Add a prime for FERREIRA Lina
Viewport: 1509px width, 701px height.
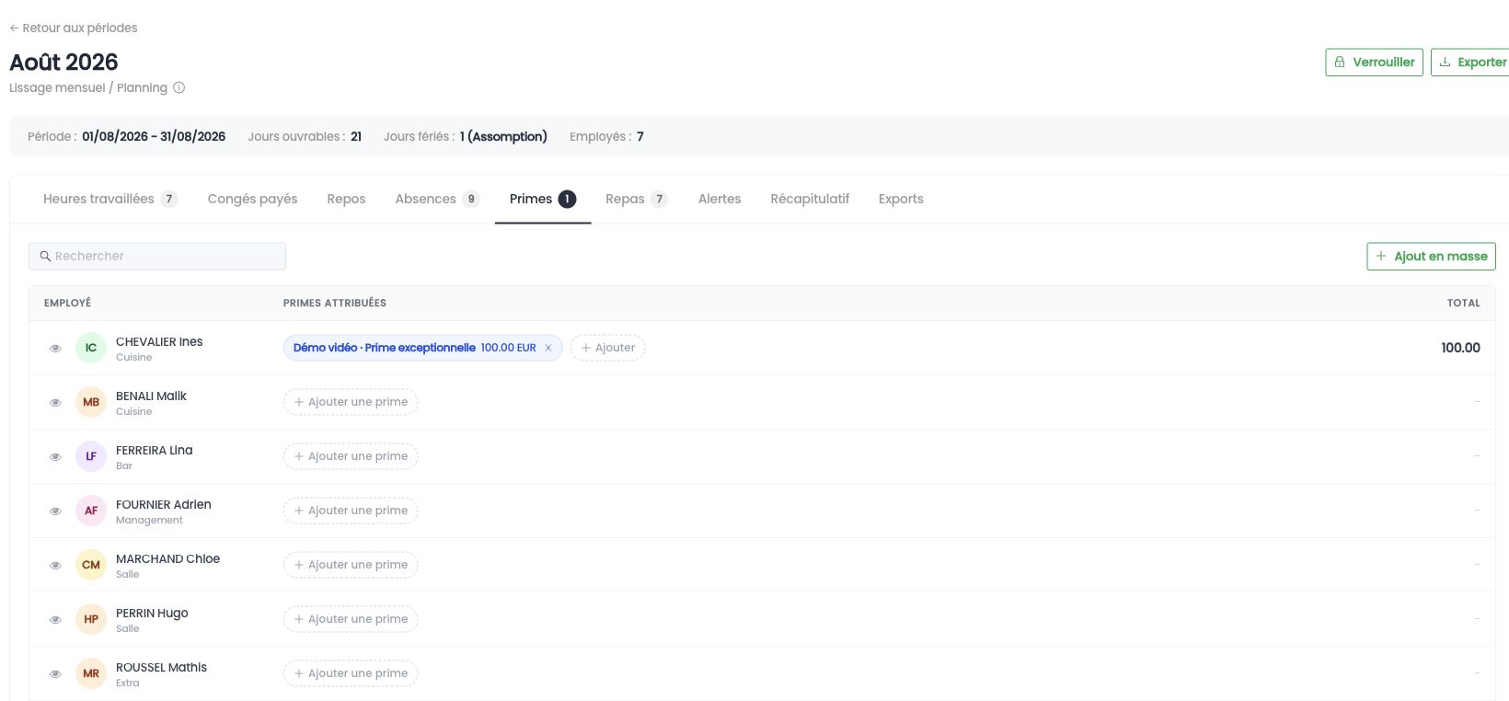pos(351,456)
